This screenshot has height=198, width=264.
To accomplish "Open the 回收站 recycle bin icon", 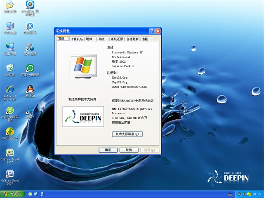I will pos(9,68).
